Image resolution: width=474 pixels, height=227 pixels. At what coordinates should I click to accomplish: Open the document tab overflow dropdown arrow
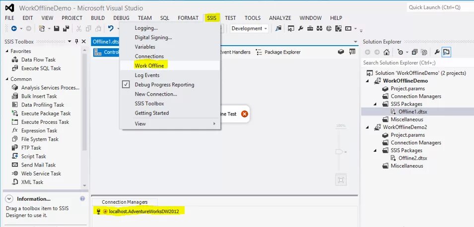(x=355, y=42)
